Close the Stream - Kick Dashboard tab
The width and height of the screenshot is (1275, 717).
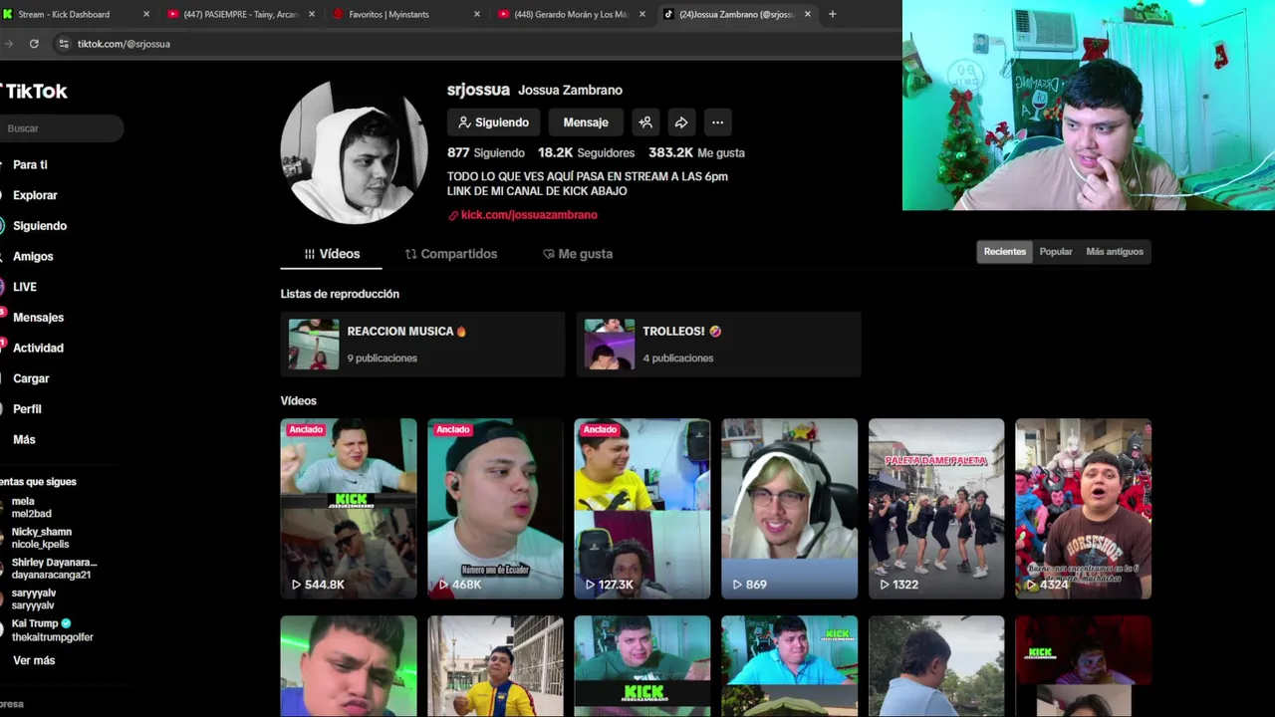coord(145,14)
